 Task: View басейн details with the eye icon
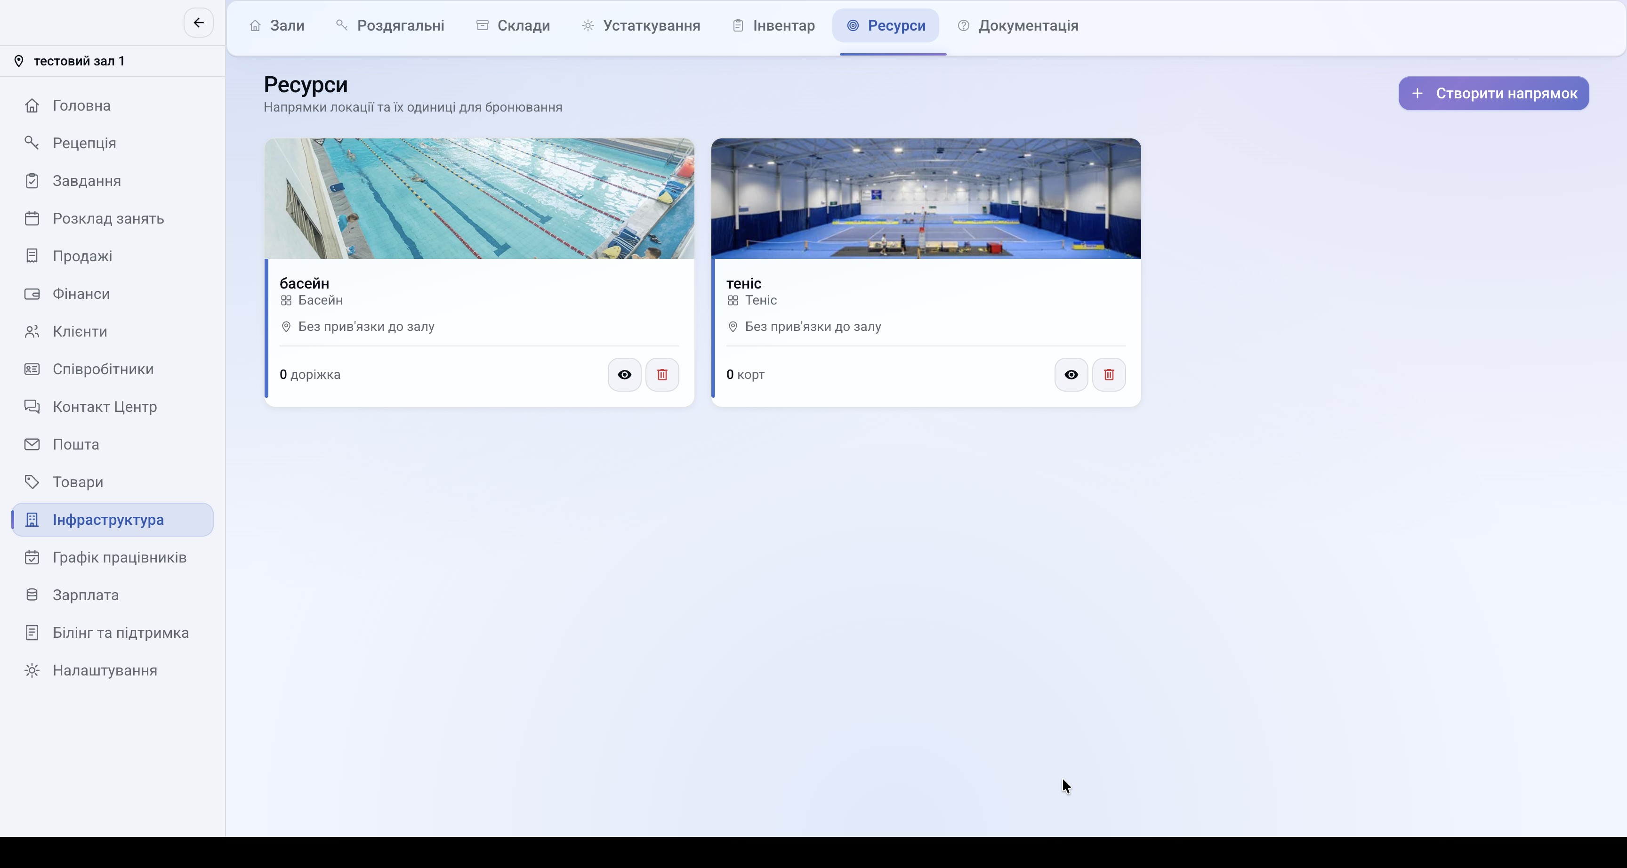tap(624, 375)
